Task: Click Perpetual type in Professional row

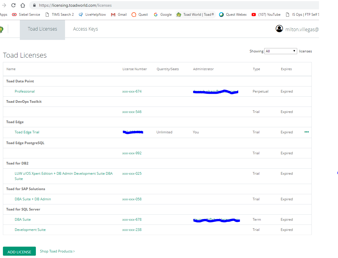Action: click(x=260, y=91)
